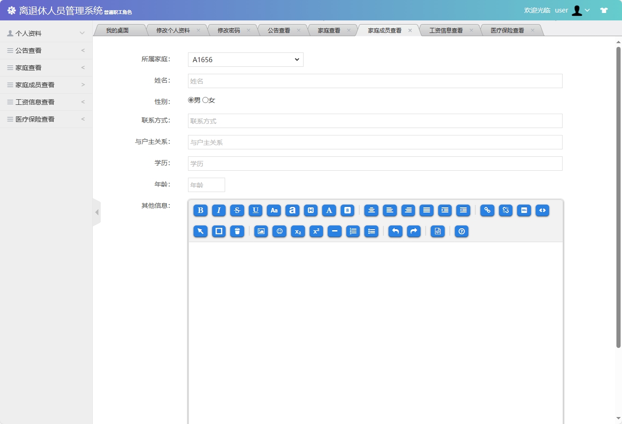Image resolution: width=622 pixels, height=424 pixels.
Task: Apply italic formatting
Action: tap(219, 210)
